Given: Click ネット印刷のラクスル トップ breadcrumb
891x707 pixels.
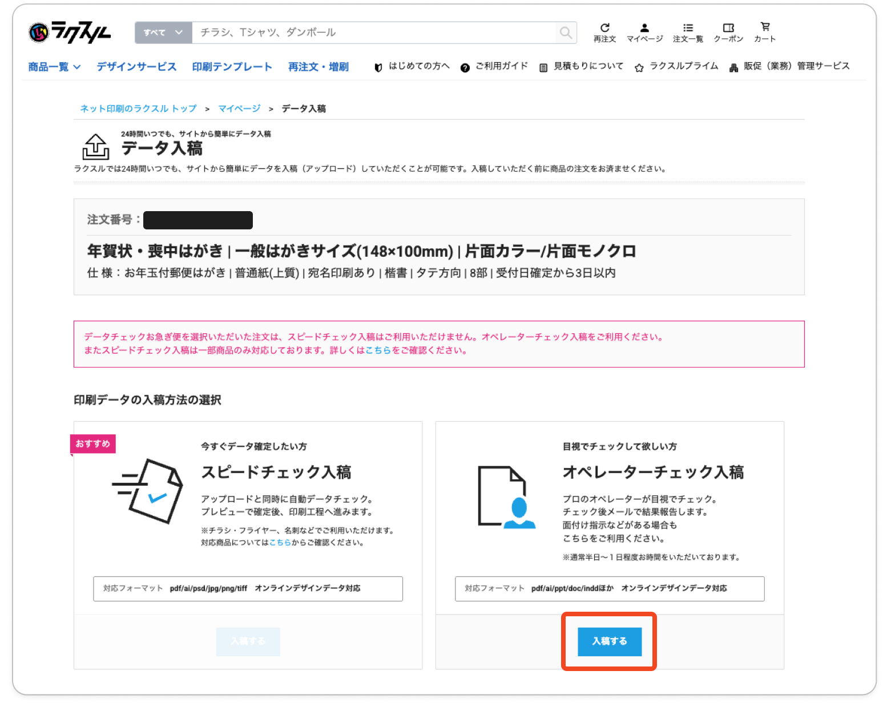Looking at the screenshot, I should (x=138, y=108).
